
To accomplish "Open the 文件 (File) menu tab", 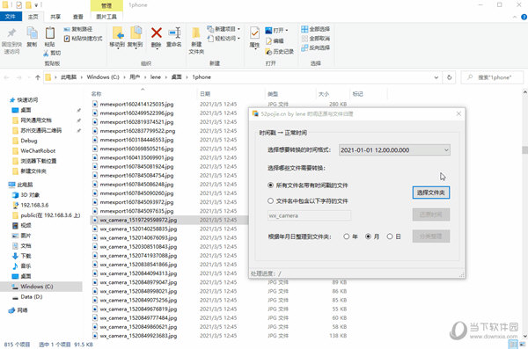I will 11,17.
